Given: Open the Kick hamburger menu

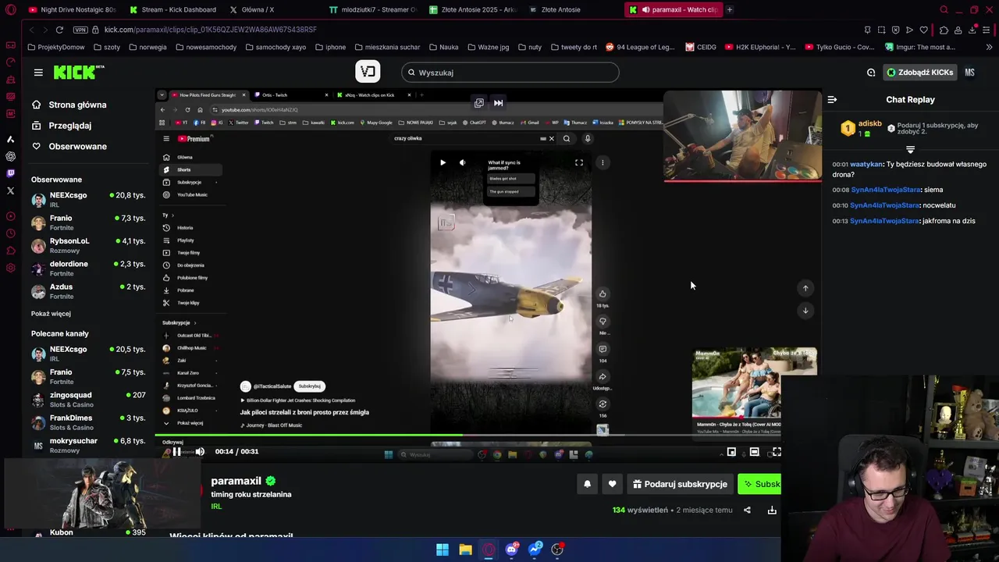Looking at the screenshot, I should 38,73.
